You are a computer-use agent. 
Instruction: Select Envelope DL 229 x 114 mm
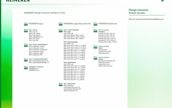[x=107, y=37]
